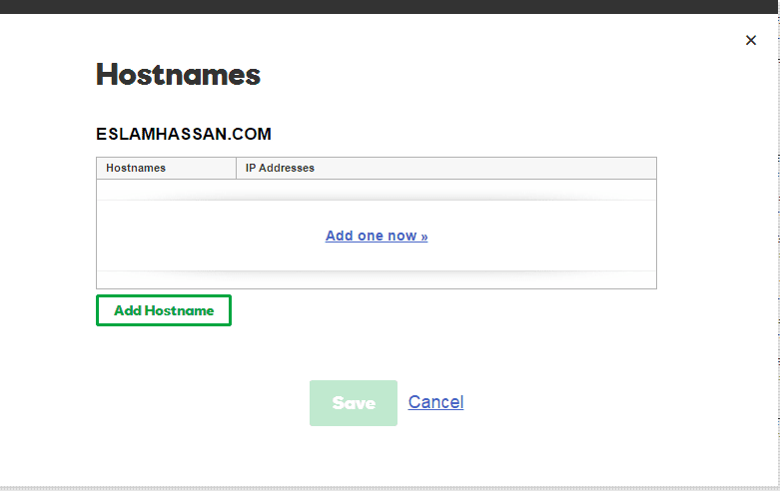
Task: Click the blank table row above Add one now
Action: click(376, 190)
